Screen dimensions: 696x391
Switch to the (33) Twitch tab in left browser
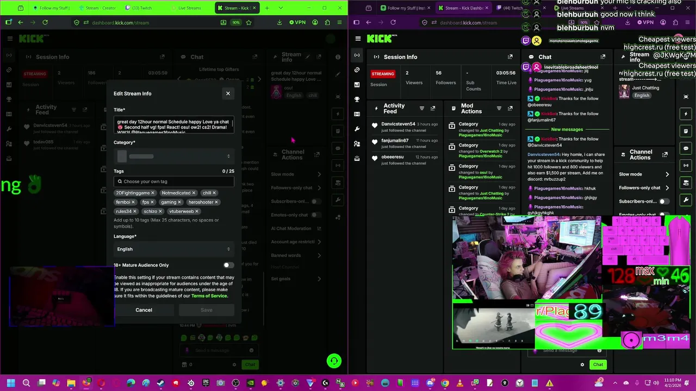(x=142, y=8)
